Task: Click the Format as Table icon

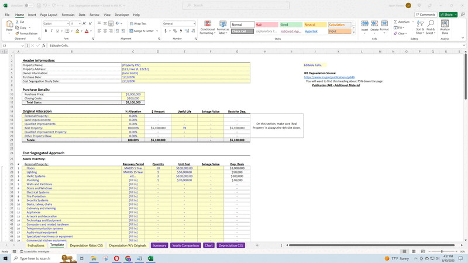Action: click(223, 25)
